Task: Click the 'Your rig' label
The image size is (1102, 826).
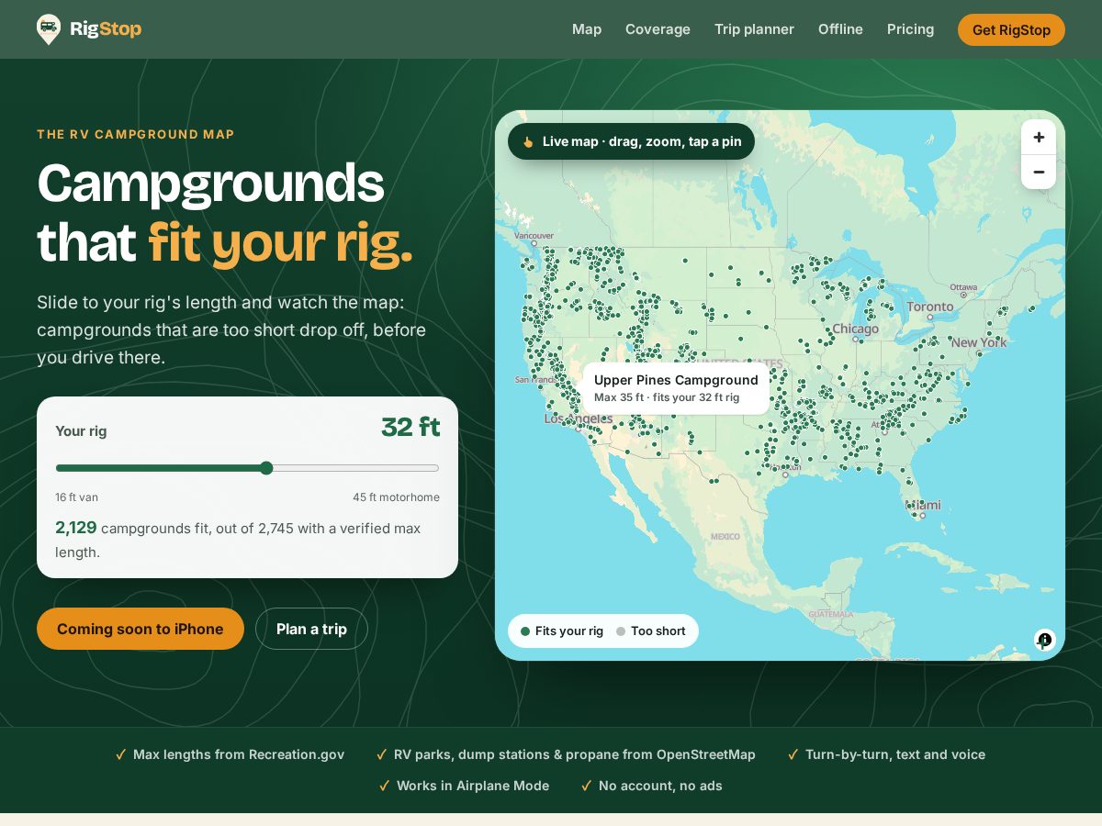Action: tap(81, 431)
